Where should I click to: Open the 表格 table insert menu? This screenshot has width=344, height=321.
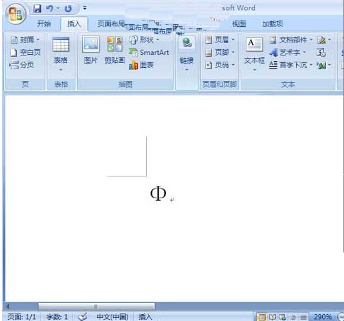[61, 54]
